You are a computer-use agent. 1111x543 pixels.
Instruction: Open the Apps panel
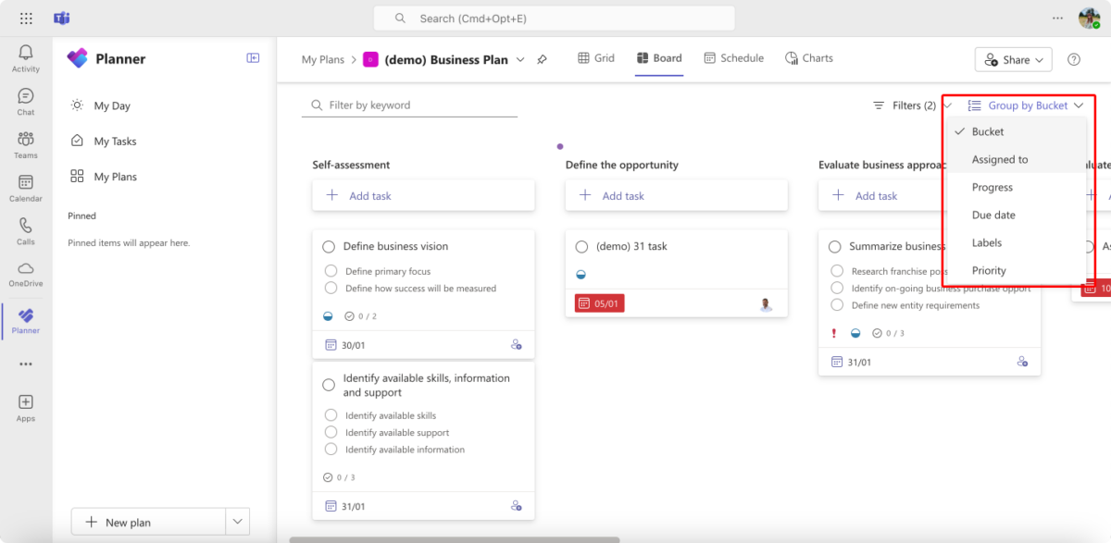click(25, 405)
